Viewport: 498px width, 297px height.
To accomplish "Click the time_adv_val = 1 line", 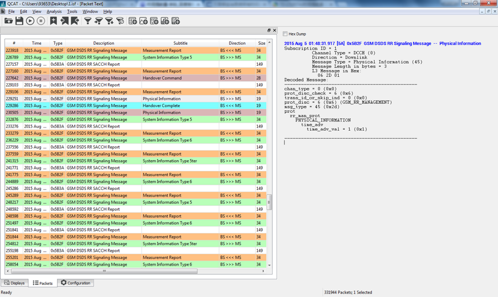I will pos(336,129).
